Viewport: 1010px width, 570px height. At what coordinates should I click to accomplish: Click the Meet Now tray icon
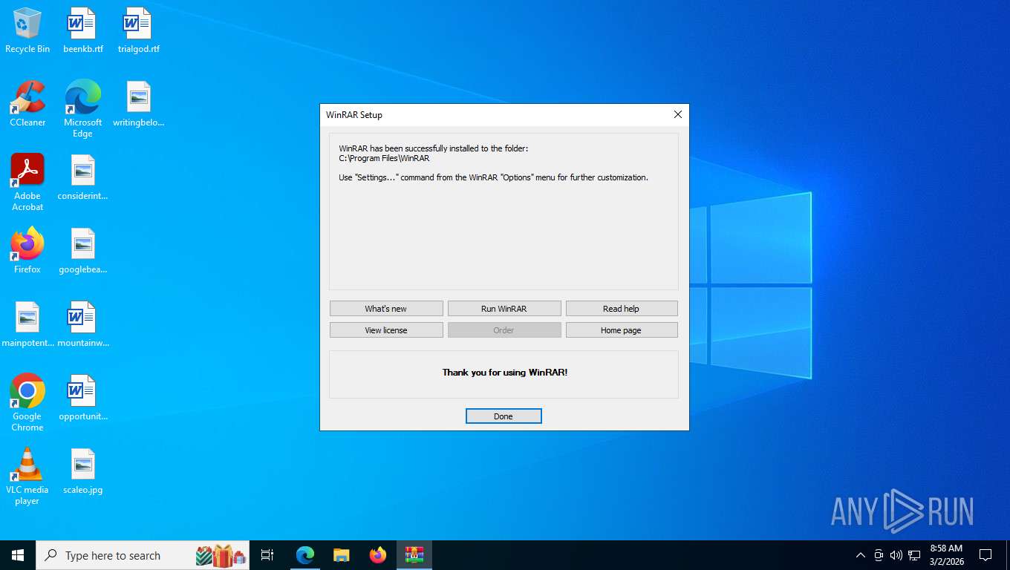pyautogui.click(x=879, y=555)
